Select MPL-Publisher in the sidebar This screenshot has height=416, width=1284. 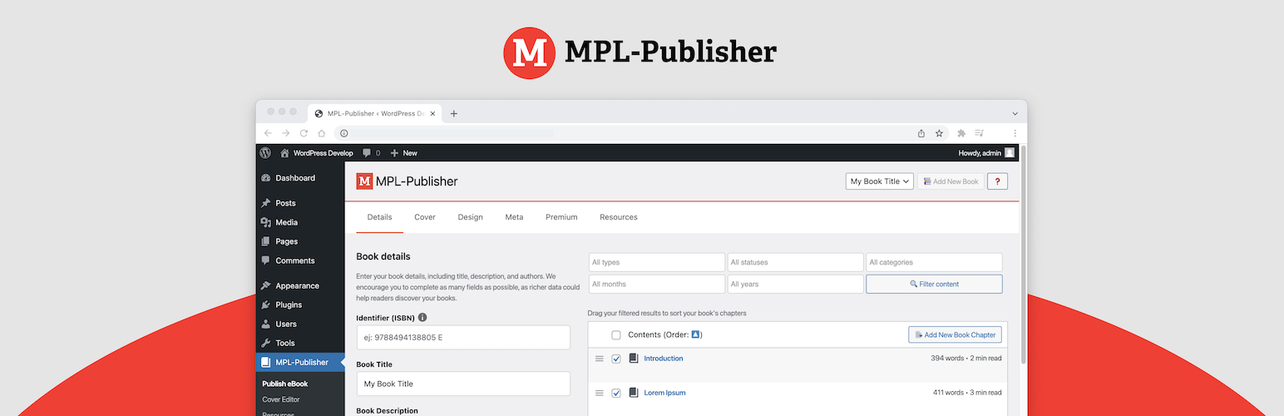300,362
